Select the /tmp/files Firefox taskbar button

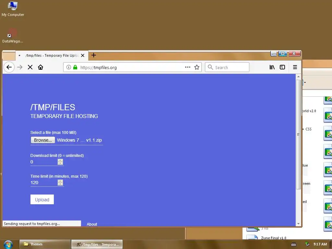click(97, 244)
